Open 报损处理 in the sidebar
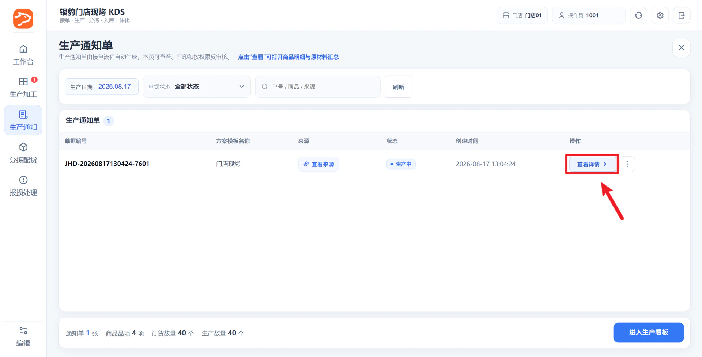The width and height of the screenshot is (702, 357). click(23, 186)
